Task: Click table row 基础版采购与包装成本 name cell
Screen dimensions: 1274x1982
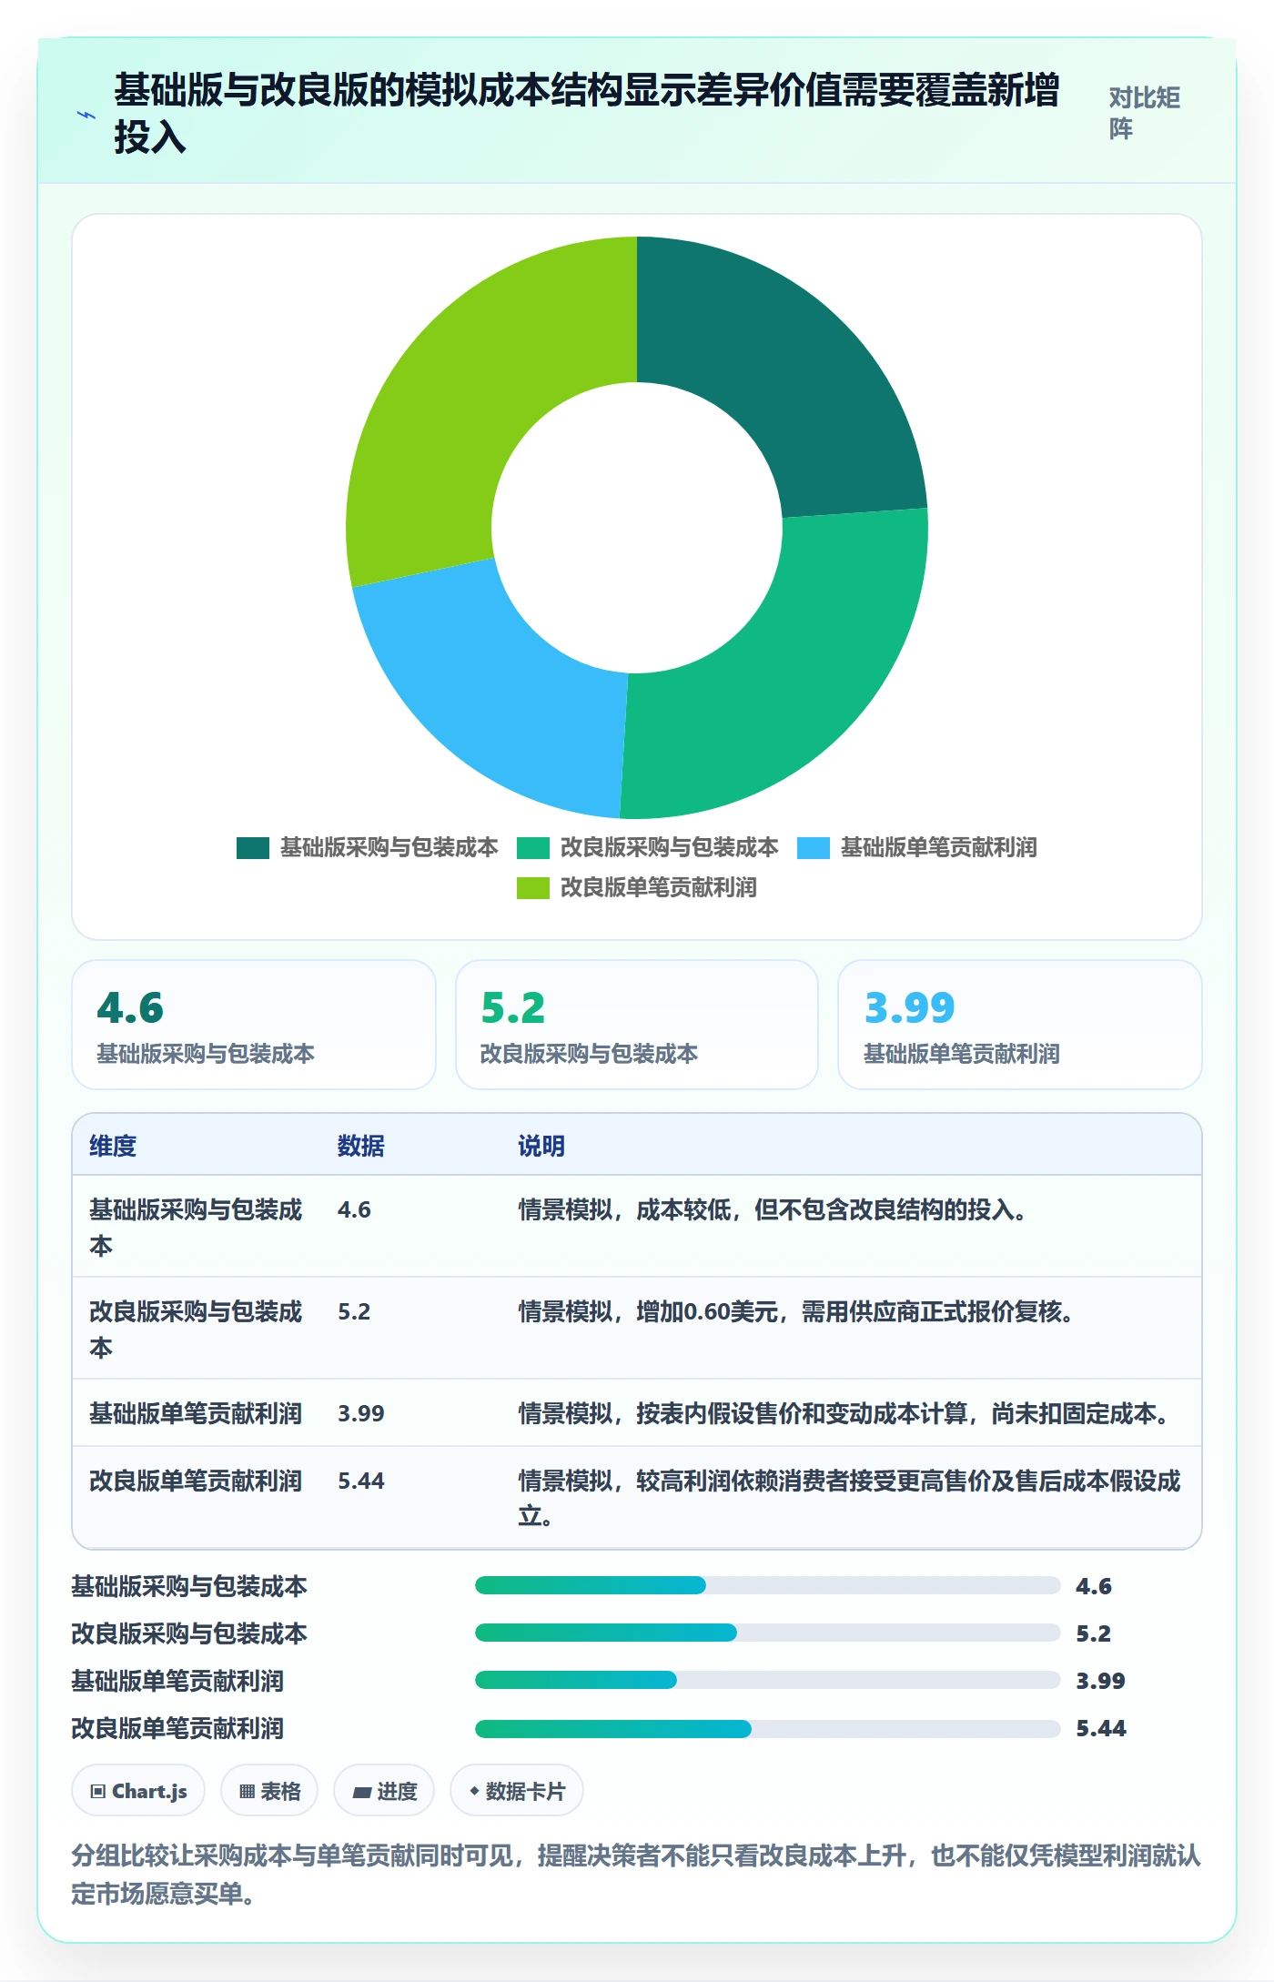Action: [x=196, y=1227]
